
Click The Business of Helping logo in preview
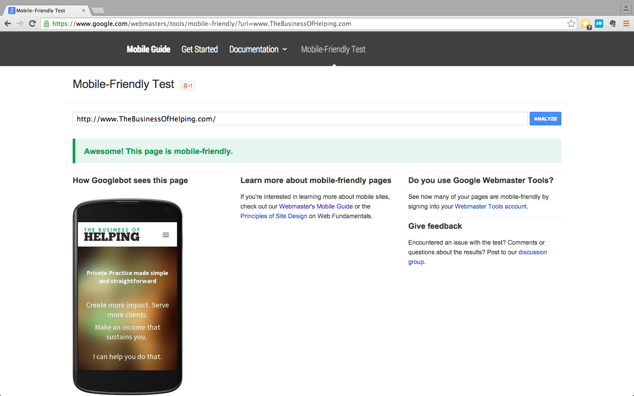(x=112, y=235)
